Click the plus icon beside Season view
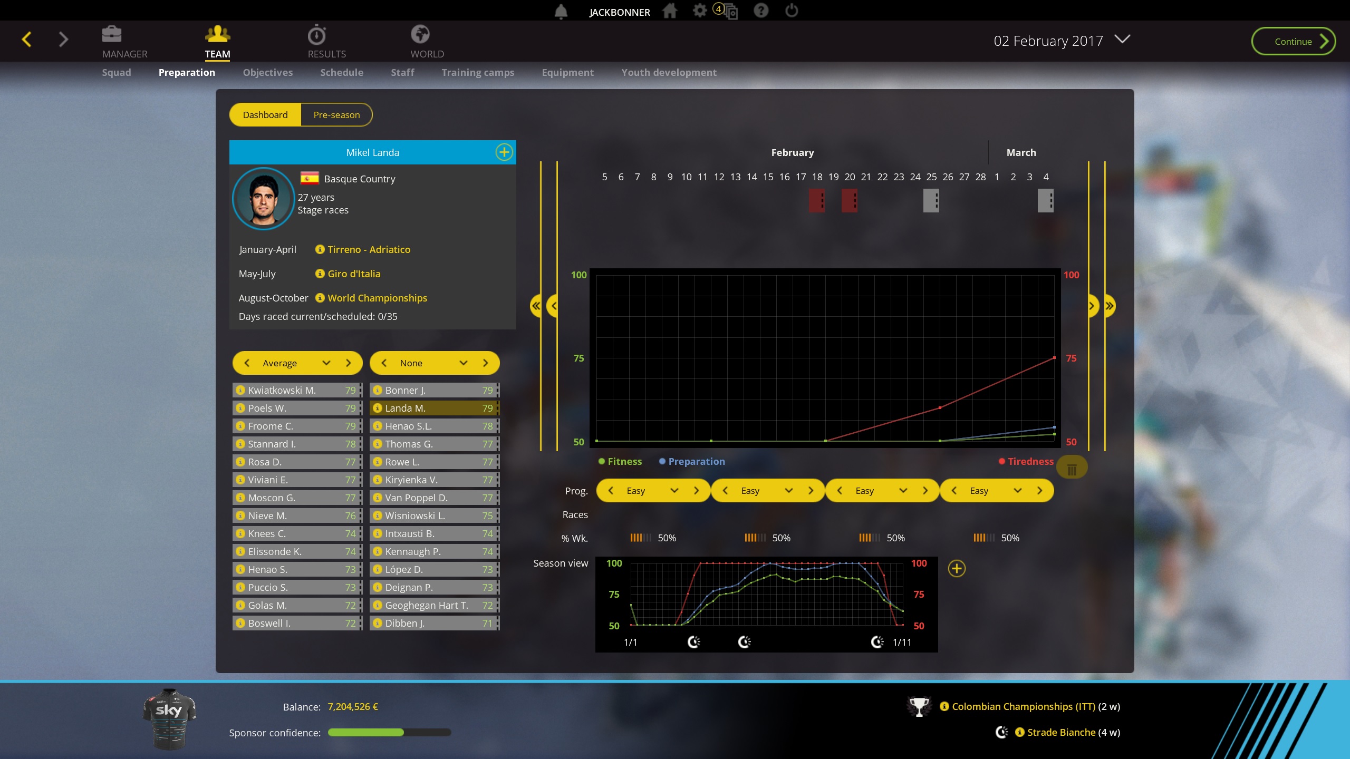1350x759 pixels. (956, 569)
